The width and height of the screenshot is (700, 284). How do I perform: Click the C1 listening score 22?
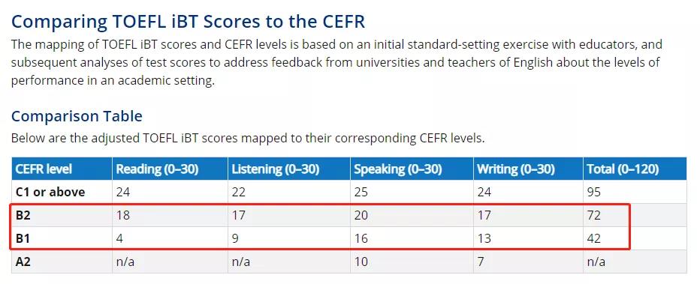[x=239, y=193]
